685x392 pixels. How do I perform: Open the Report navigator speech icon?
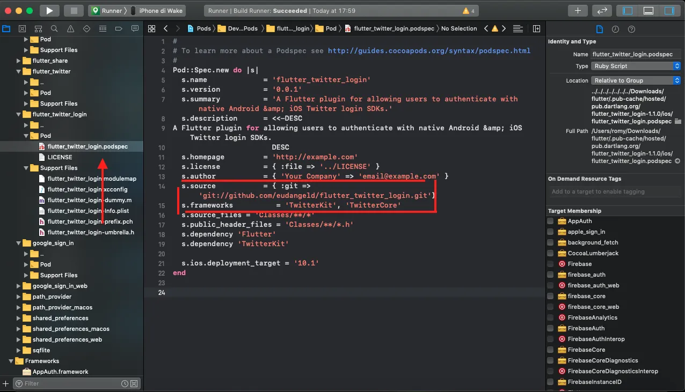[x=135, y=28]
